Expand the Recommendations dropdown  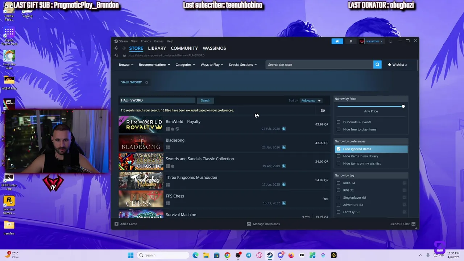pyautogui.click(x=155, y=65)
